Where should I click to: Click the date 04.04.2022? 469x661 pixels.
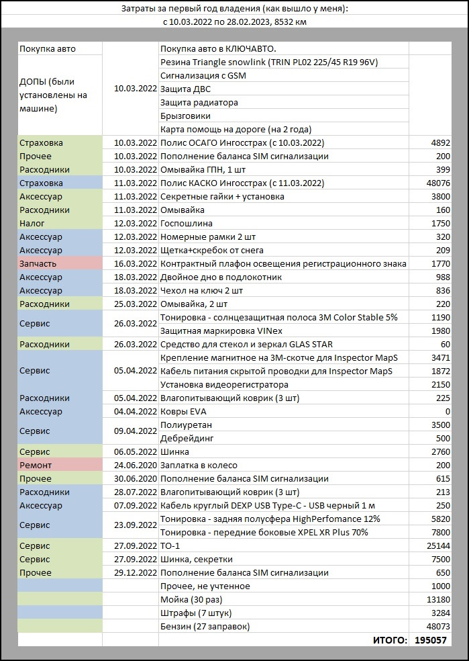click(135, 412)
